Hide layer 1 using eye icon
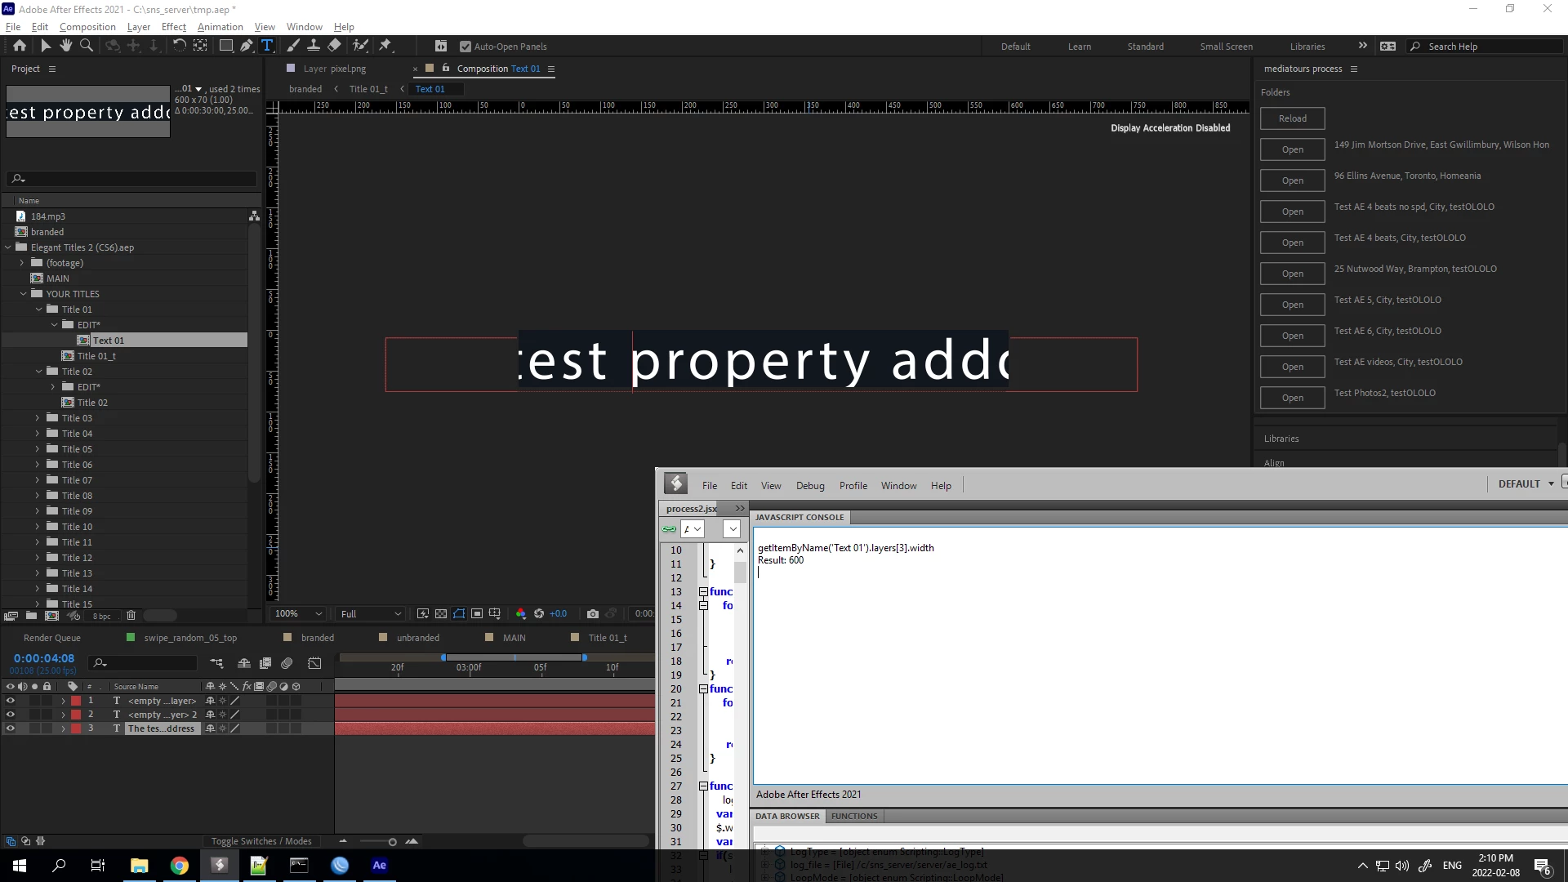This screenshot has height=882, width=1568. pos(11,701)
